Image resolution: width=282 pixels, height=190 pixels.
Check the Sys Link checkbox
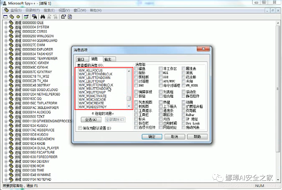183,123
